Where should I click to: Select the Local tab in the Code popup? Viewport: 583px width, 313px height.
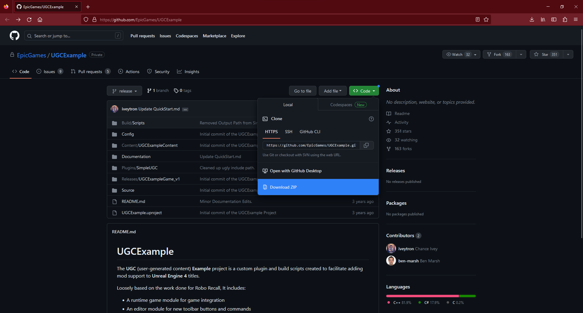coord(288,105)
